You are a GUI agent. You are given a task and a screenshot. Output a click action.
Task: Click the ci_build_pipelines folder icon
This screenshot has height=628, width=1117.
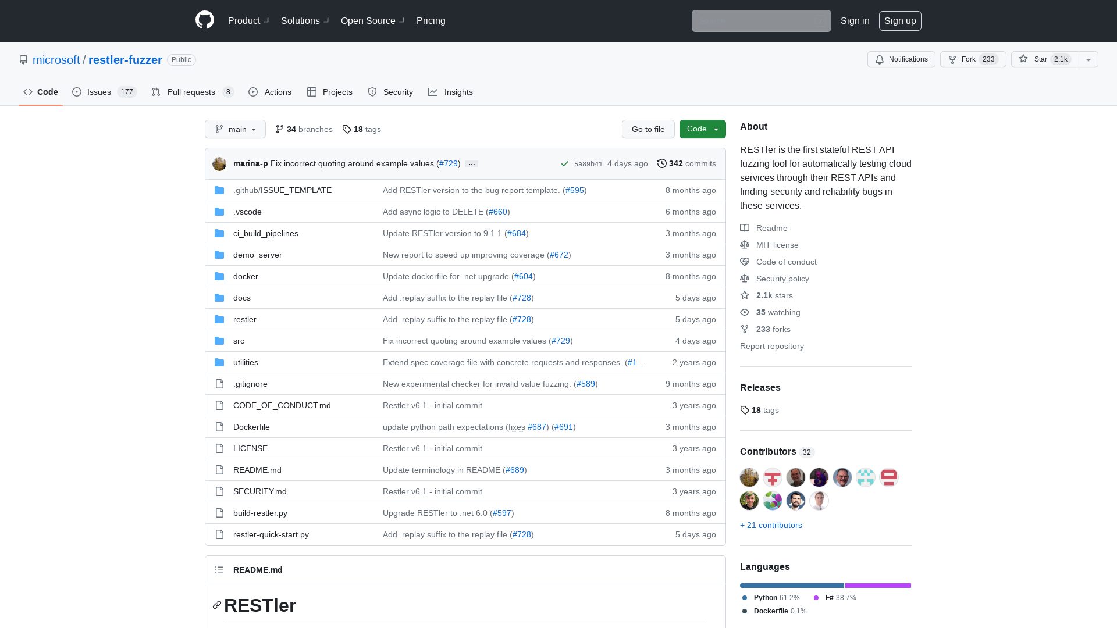[219, 233]
